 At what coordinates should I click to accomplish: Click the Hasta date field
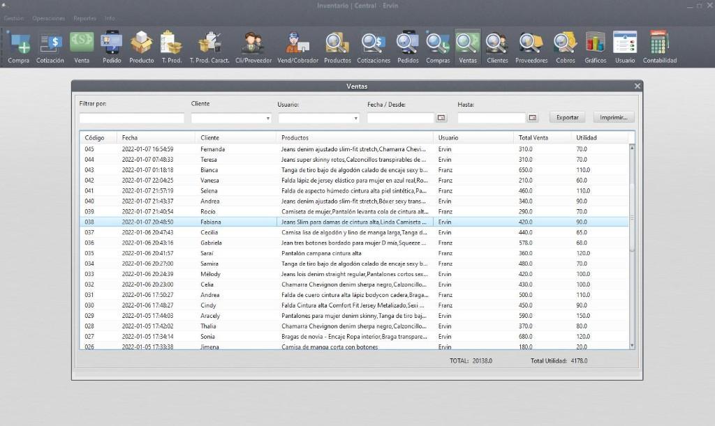[x=492, y=118]
